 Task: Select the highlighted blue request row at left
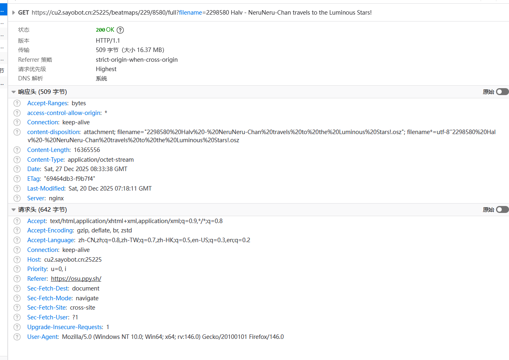pos(3,11)
